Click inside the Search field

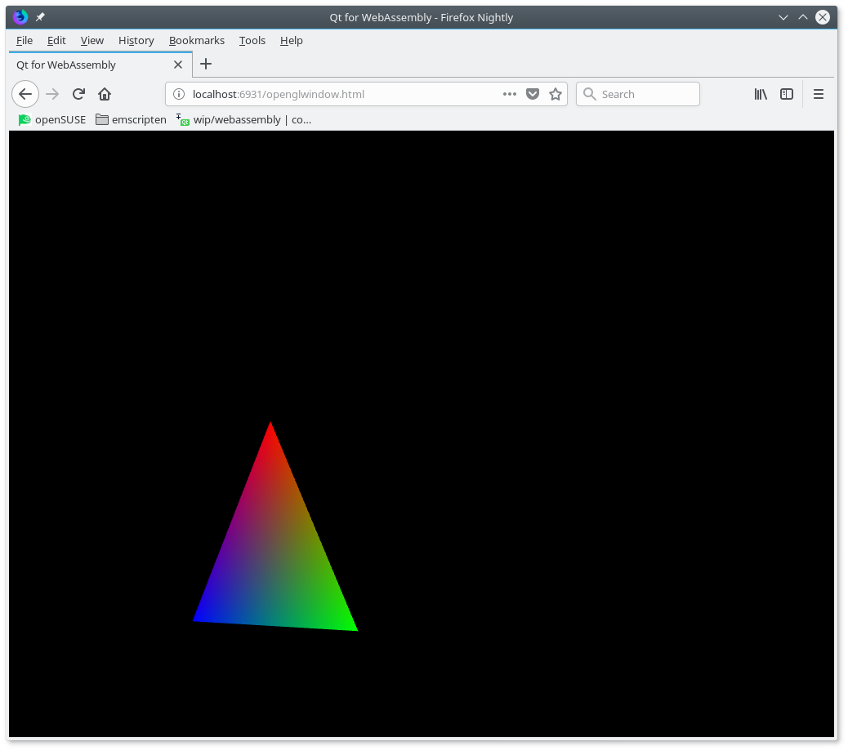click(x=645, y=94)
